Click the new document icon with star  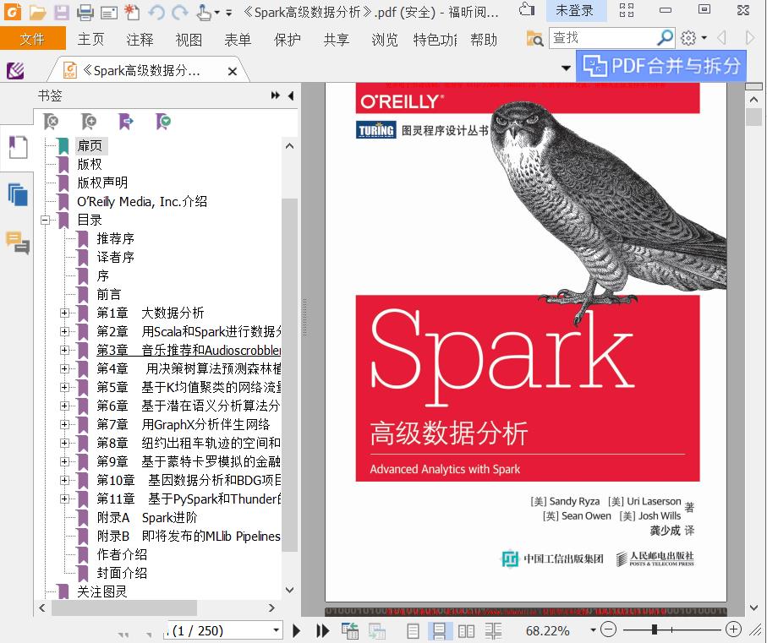pyautogui.click(x=132, y=12)
